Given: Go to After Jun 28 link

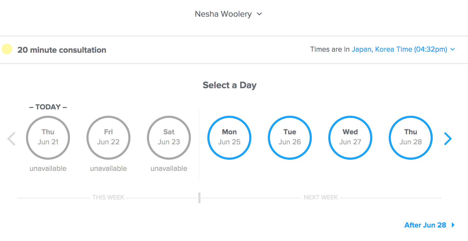Looking at the screenshot, I should (425, 225).
